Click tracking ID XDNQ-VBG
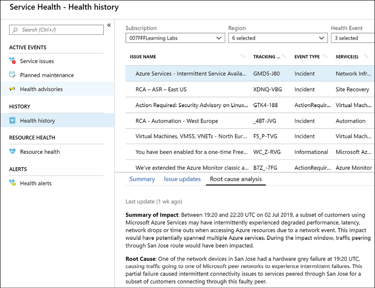Viewport: 375px width, 288px height. [x=267, y=89]
